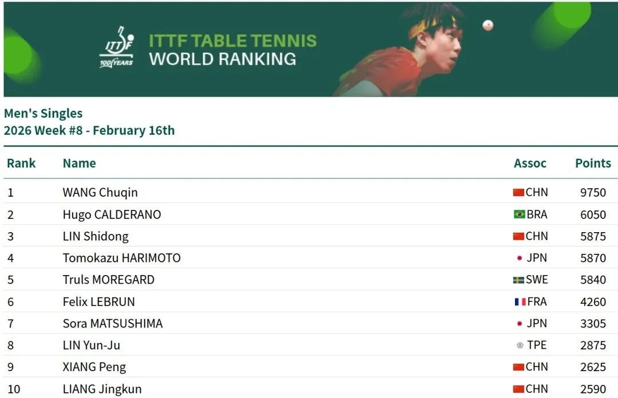Image resolution: width=618 pixels, height=398 pixels.
Task: Click China flag beside LIANG Jingkun
Action: pos(518,389)
